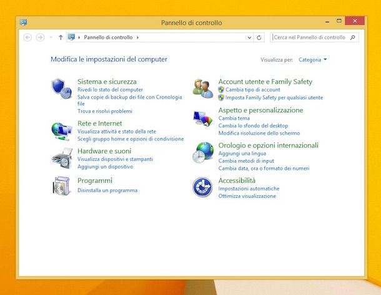
Task: Click Imposta Family Safety per qualsiasi utente
Action: pos(274,97)
